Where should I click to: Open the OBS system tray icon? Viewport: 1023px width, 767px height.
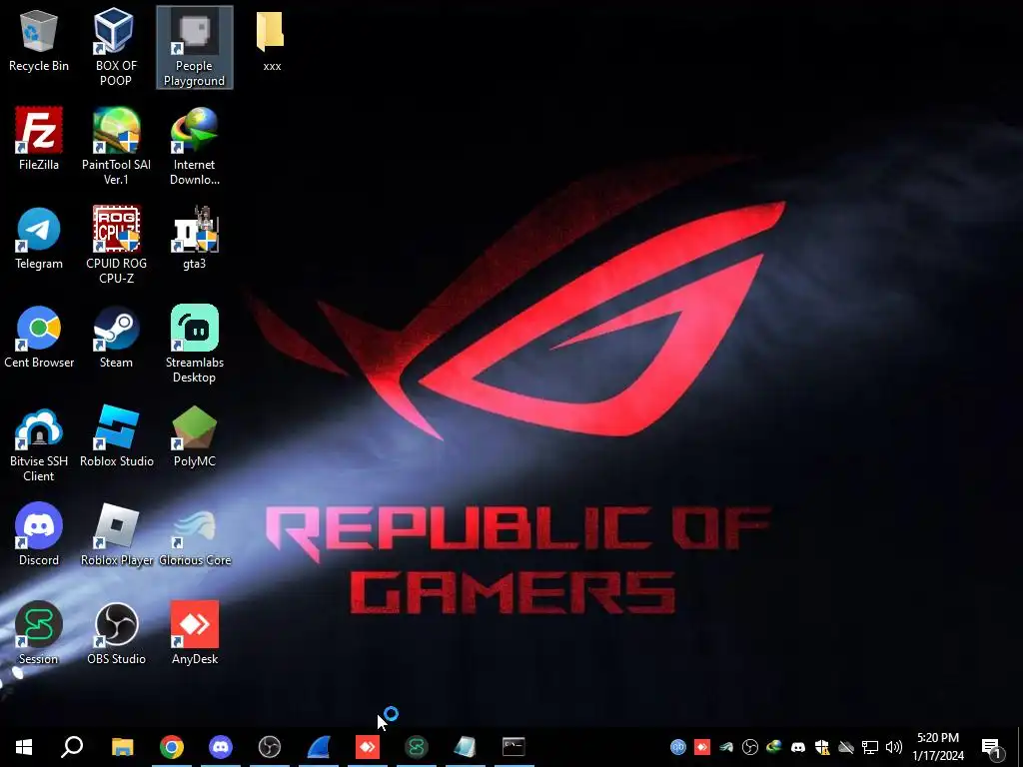pos(750,747)
